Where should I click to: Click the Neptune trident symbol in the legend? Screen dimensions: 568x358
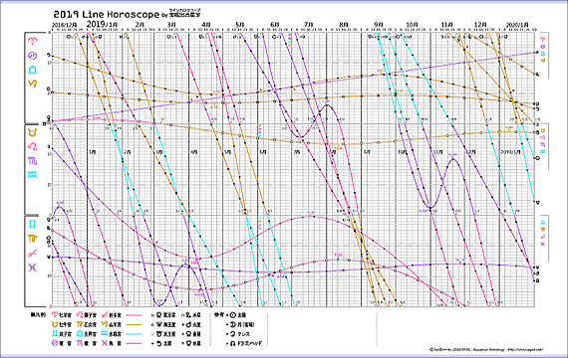(159, 324)
